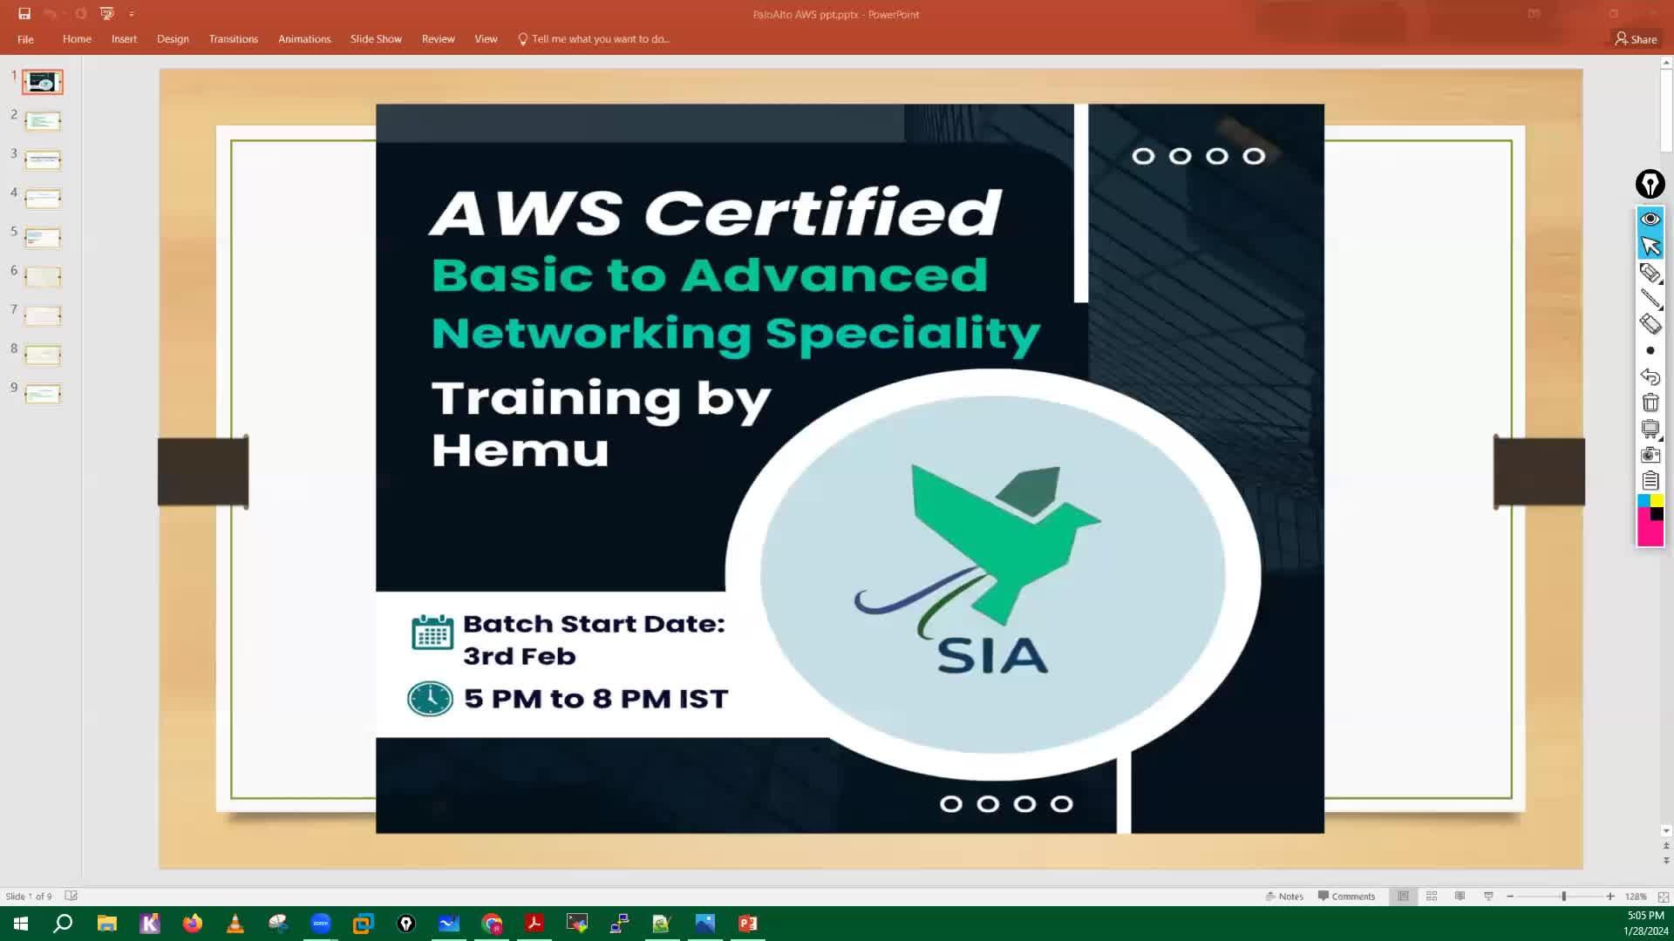Select slide 4 thumbnail
Screen dimensions: 1674x941
(x=43, y=199)
